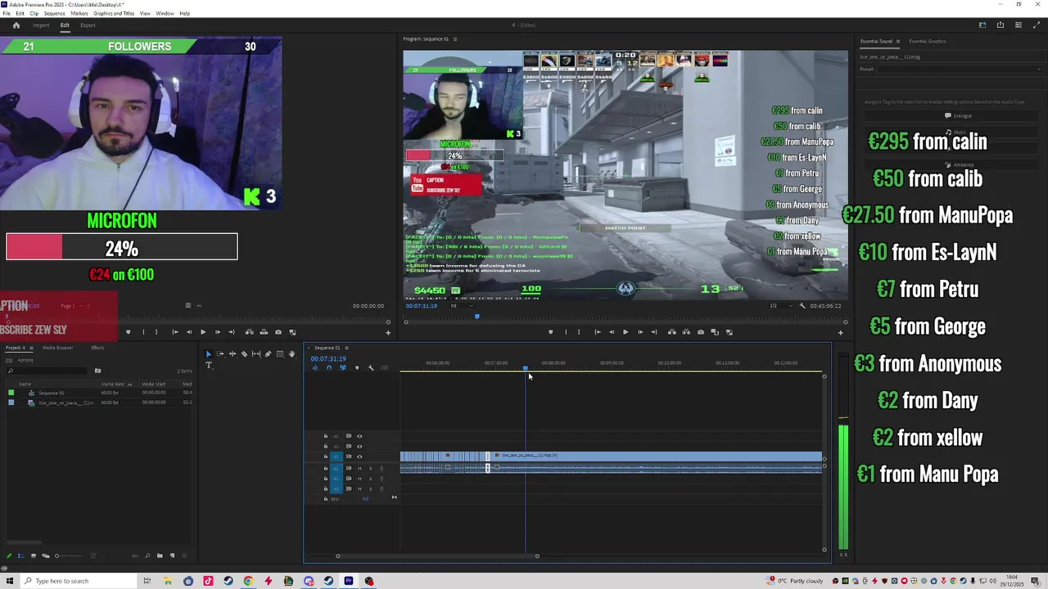The image size is (1048, 589).
Task: Click Program monitor playhead scrubber
Action: 477,317
